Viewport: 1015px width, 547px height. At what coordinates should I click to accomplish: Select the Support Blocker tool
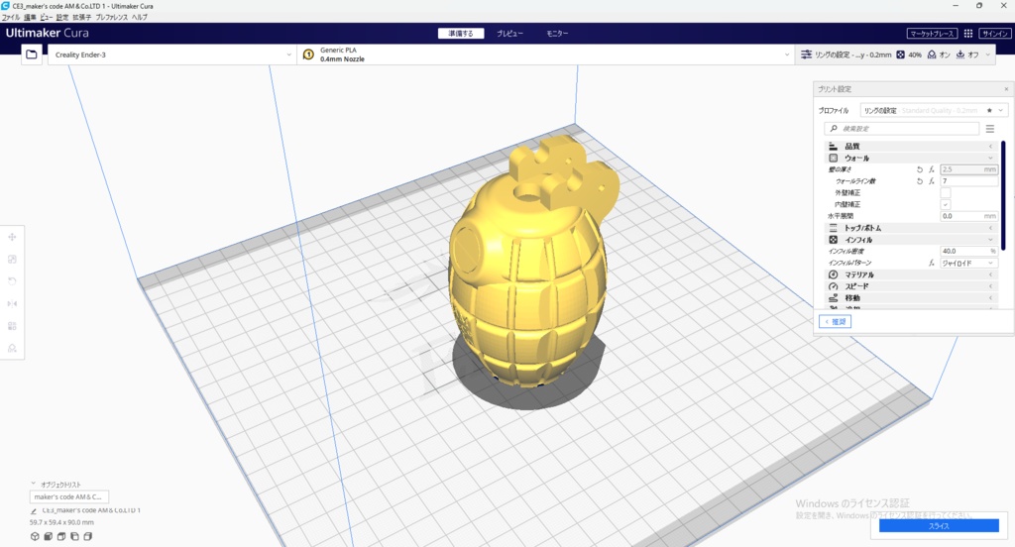(12, 348)
